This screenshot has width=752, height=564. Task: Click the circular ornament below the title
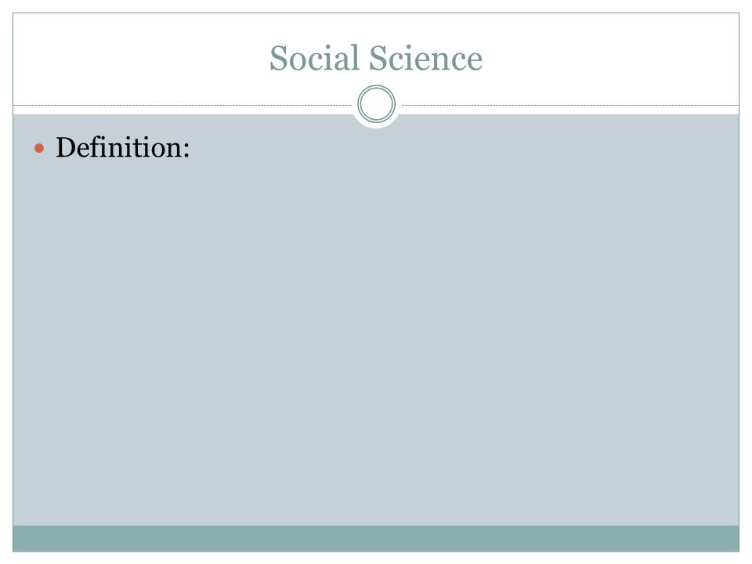point(377,104)
